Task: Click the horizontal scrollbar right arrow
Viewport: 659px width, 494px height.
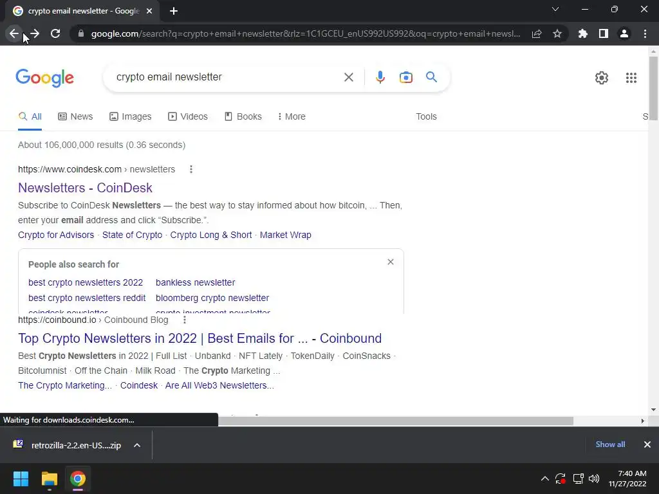Action: click(x=642, y=421)
